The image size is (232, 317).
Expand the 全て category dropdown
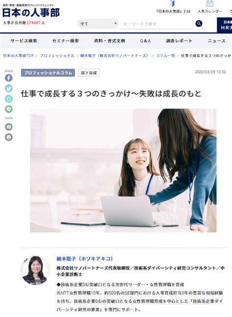(x=98, y=24)
